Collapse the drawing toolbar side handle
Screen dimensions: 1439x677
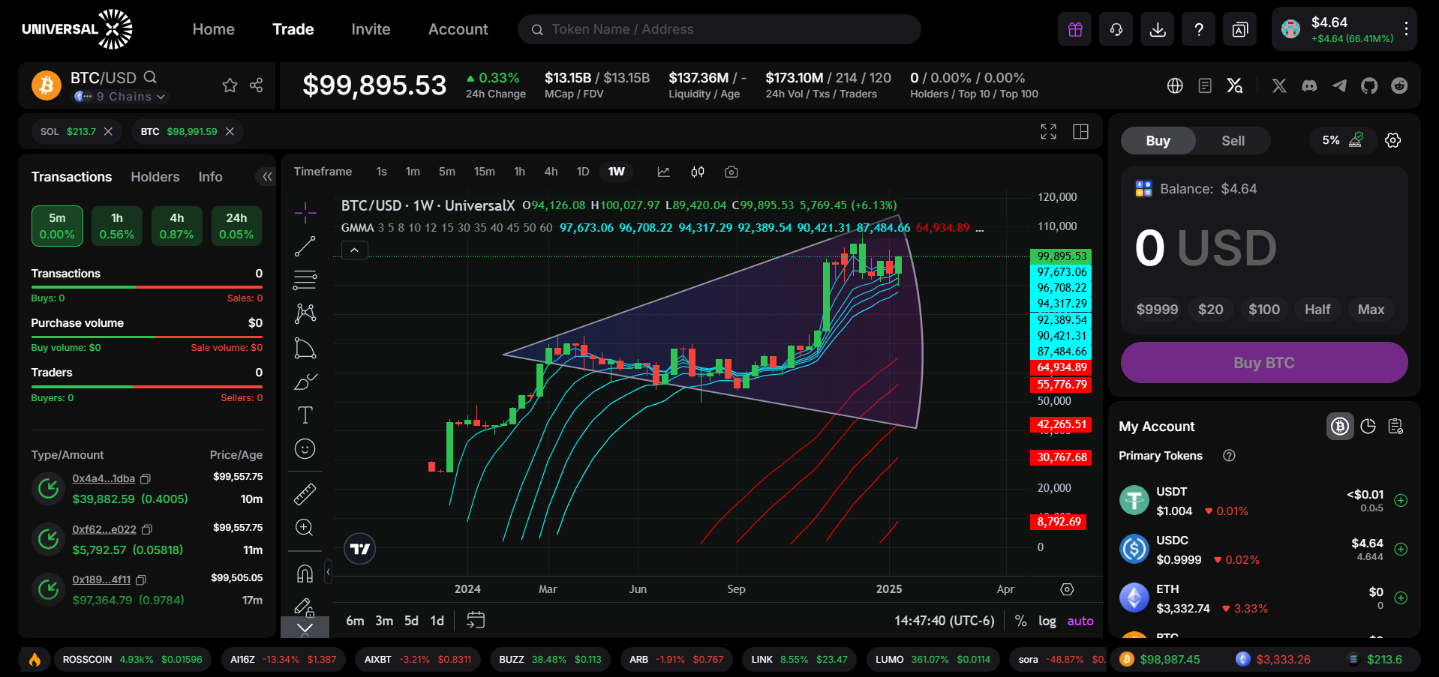pos(328,572)
